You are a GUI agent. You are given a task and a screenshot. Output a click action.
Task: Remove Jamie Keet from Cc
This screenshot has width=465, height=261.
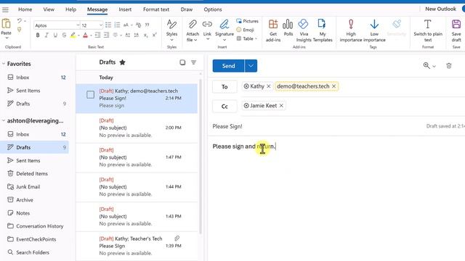click(281, 106)
